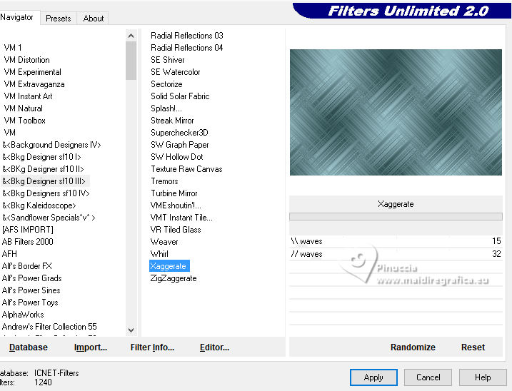Select Alf's Power Sines category
The width and height of the screenshot is (512, 391).
(31, 290)
